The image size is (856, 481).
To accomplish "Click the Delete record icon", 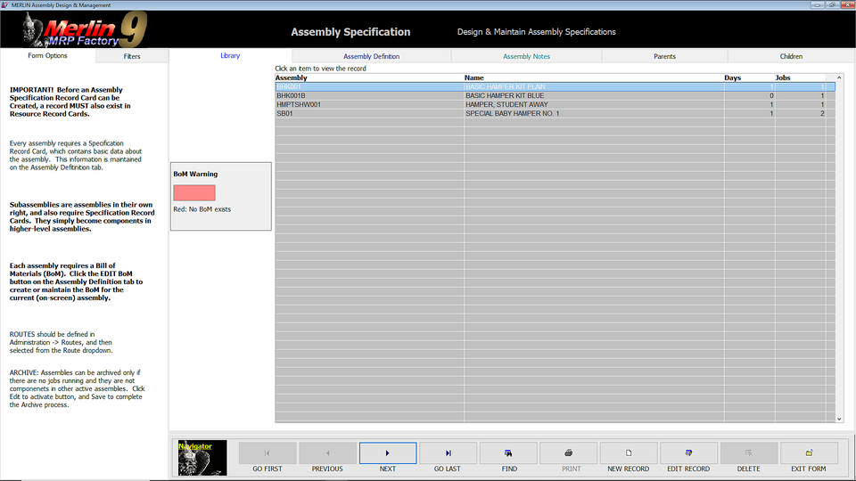I will pos(748,453).
